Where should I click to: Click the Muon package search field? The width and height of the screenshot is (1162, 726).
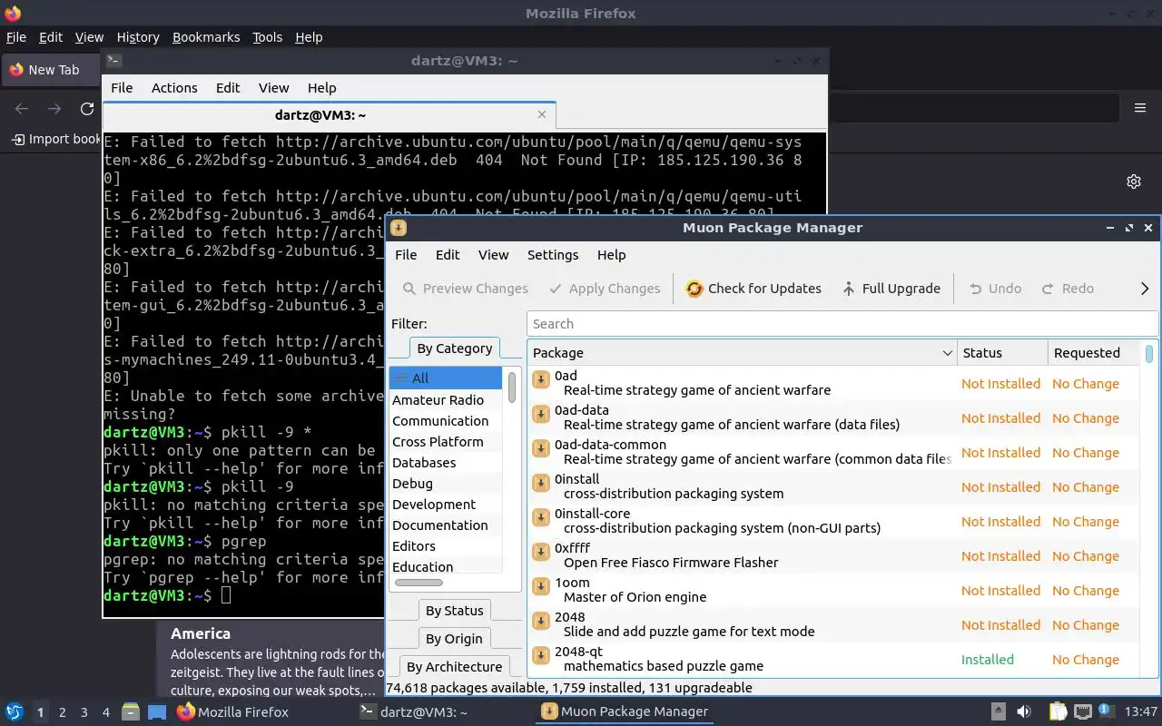[x=842, y=324]
